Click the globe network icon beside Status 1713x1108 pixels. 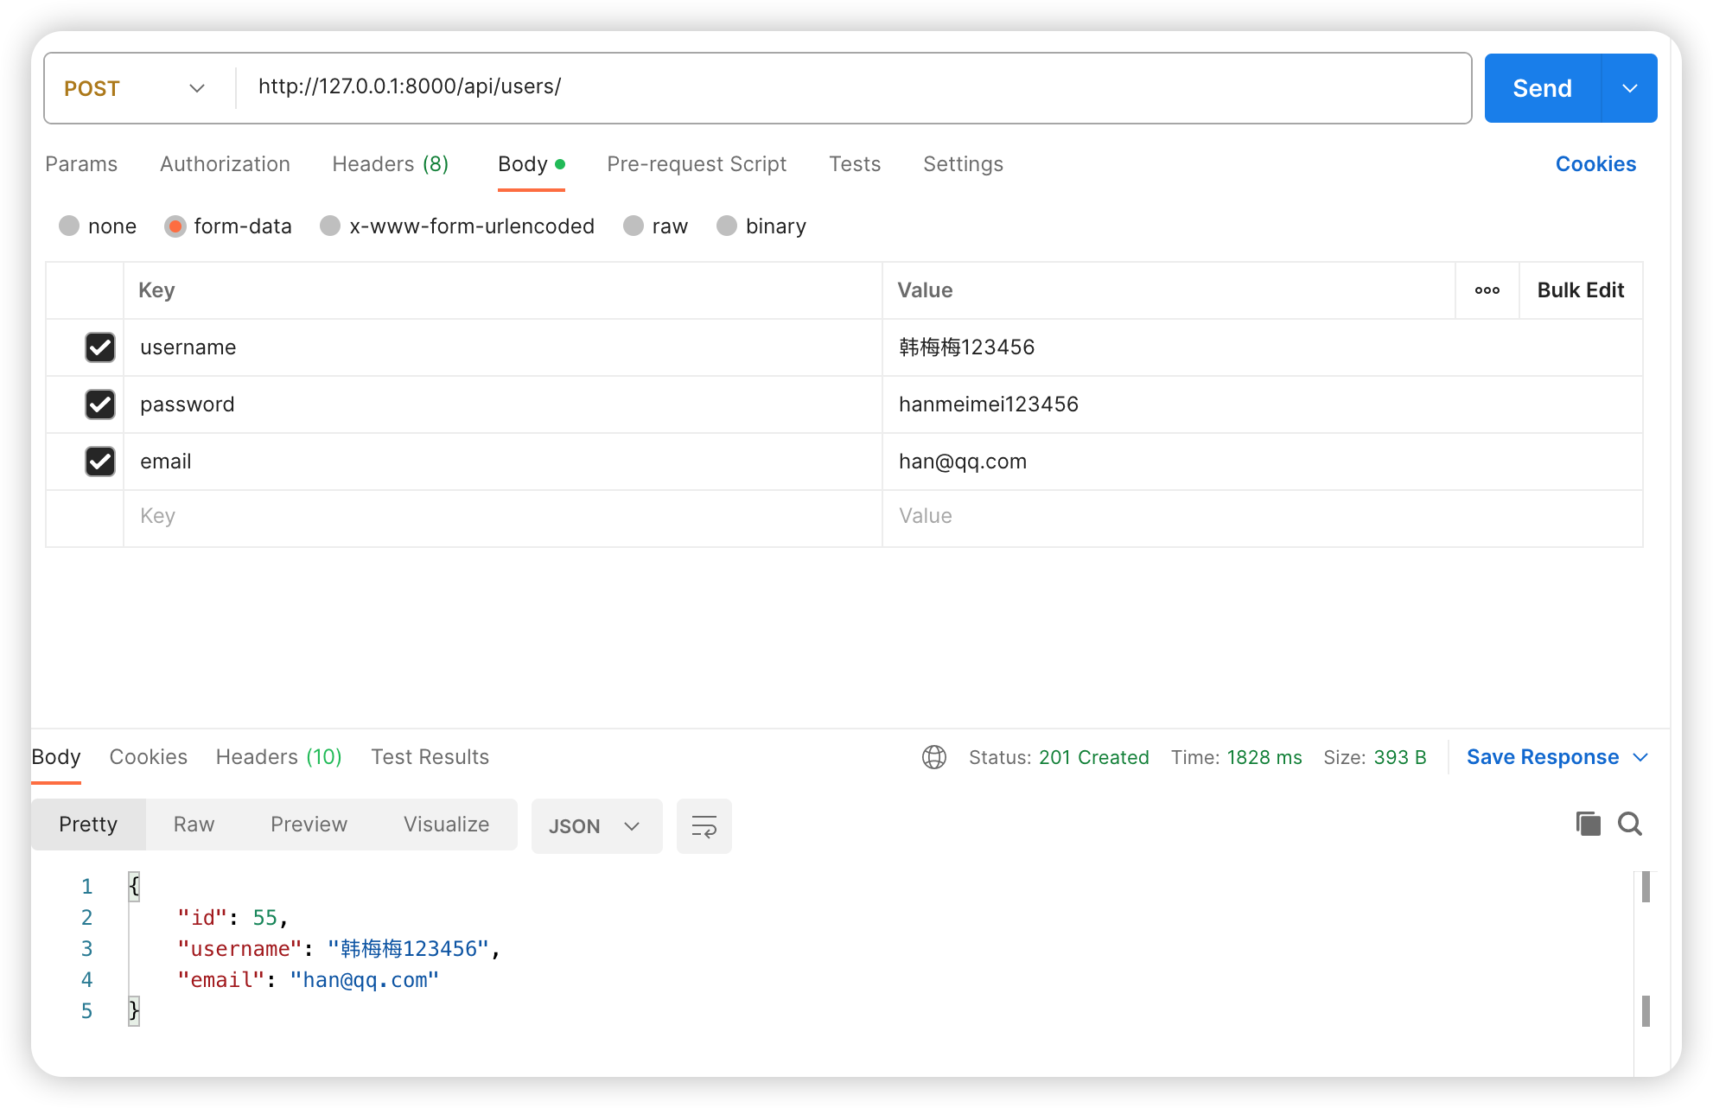coord(933,757)
